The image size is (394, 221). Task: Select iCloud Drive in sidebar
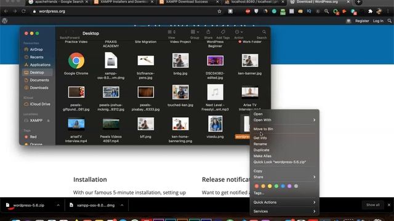click(39, 104)
